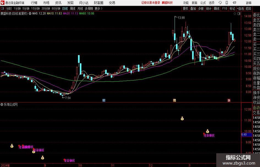Switch to 1分钟 period tab
This screenshot has height=167, width=260.
17,9
